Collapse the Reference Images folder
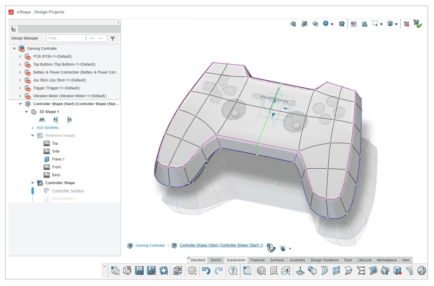Image resolution: width=434 pixels, height=286 pixels. pyautogui.click(x=33, y=136)
